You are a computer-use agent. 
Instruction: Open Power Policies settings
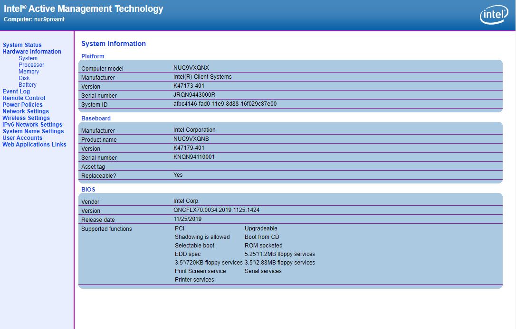point(22,104)
